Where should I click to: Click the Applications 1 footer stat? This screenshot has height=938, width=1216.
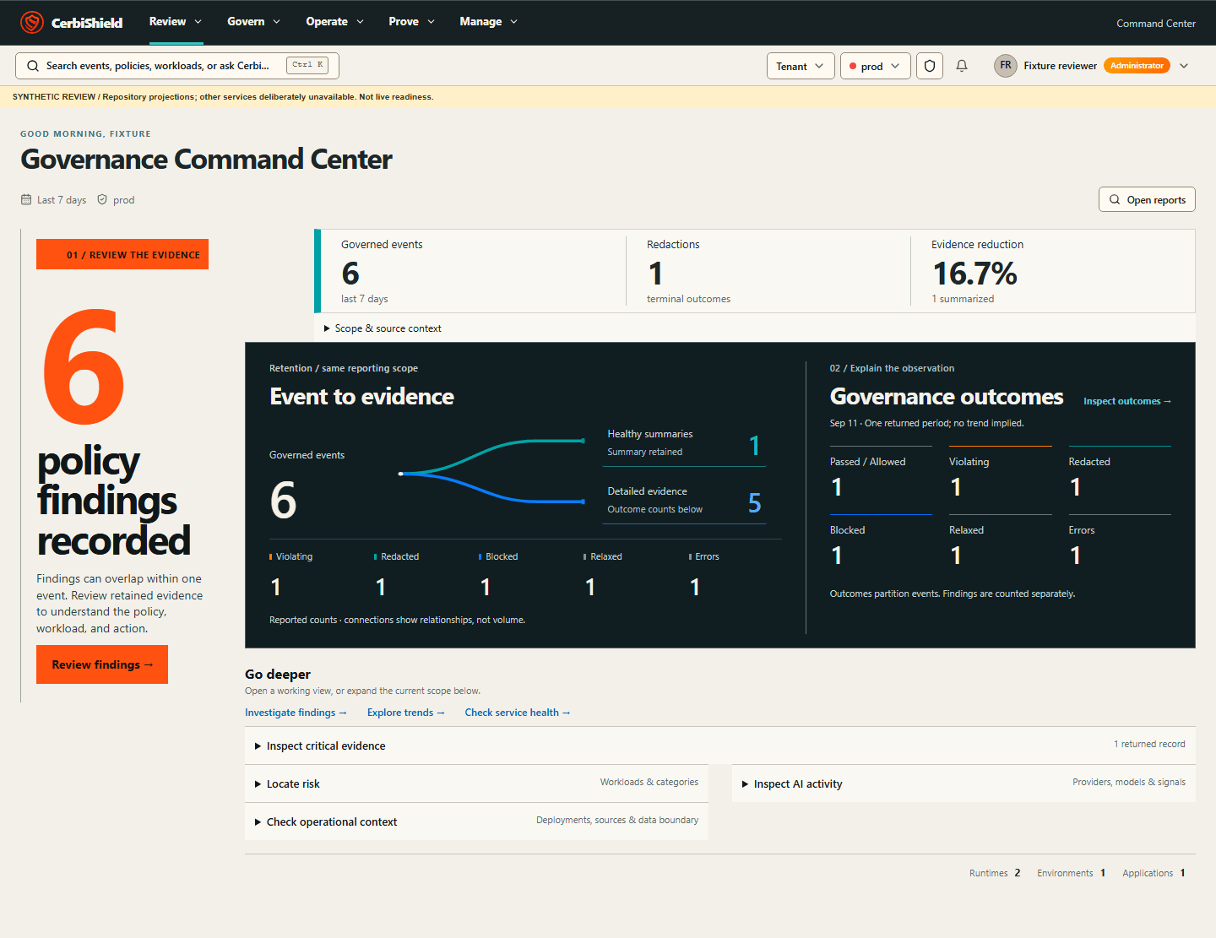[1154, 873]
